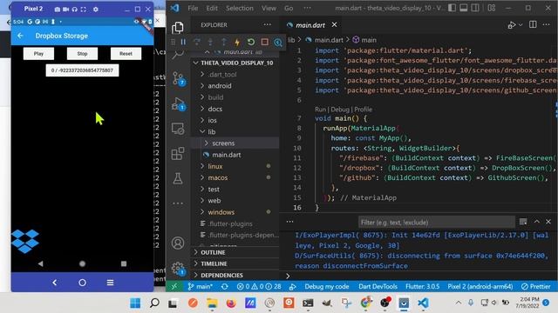Open the Testing flask view
Screen dimensions: 558x313
[x=178, y=178]
